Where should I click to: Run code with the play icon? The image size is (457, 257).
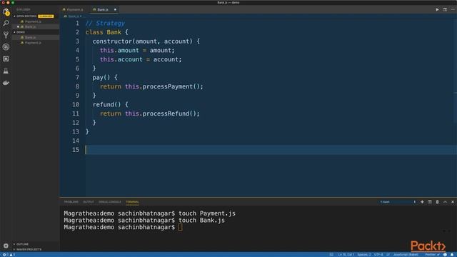pos(437,9)
